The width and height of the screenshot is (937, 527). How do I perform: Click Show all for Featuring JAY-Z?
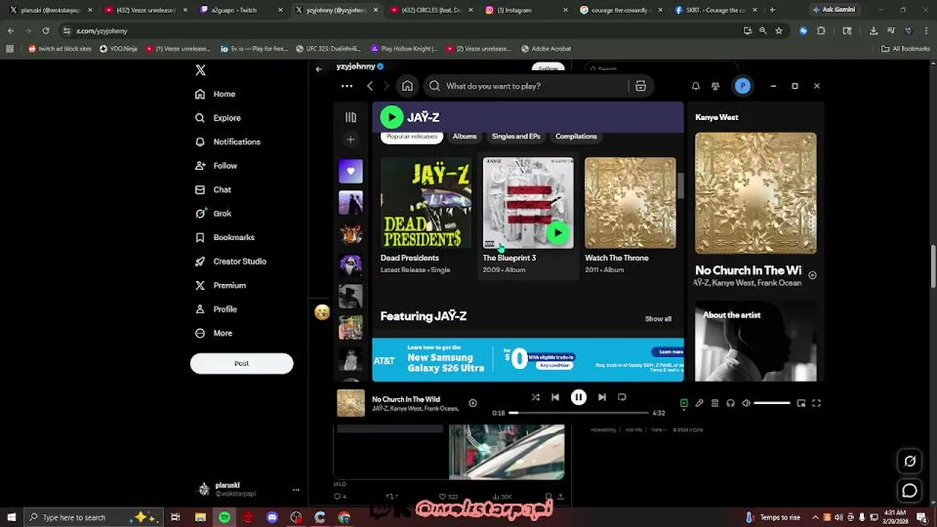[657, 318]
